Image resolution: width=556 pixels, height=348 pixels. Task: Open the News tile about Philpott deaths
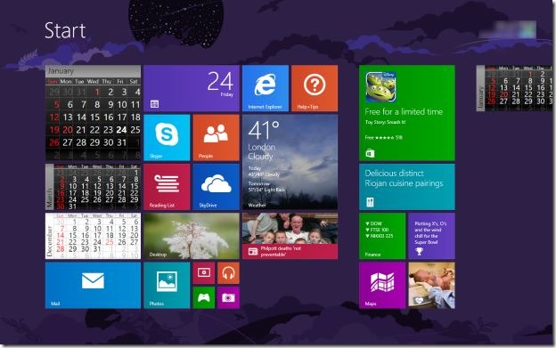290,236
